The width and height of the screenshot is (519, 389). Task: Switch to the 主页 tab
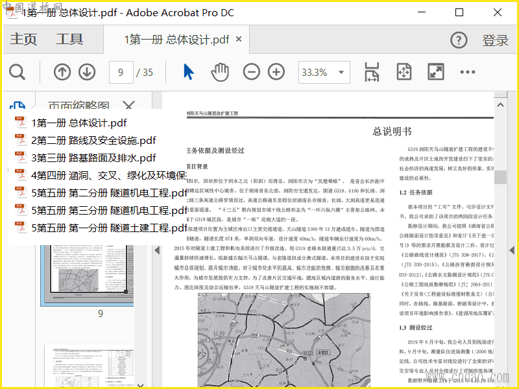[x=23, y=40]
